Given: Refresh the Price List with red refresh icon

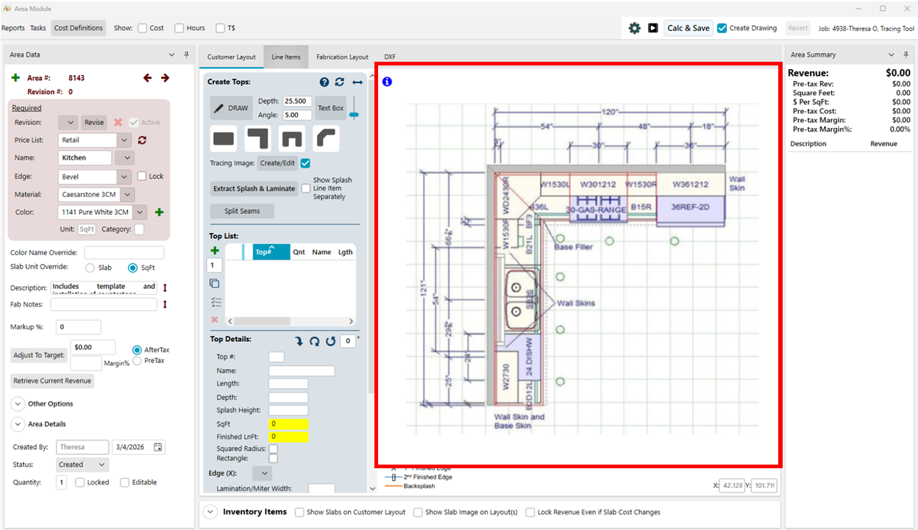Looking at the screenshot, I should [143, 140].
